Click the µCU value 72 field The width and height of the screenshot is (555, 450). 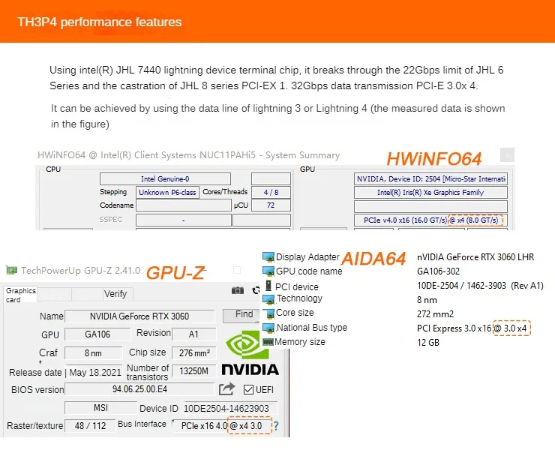click(x=271, y=205)
